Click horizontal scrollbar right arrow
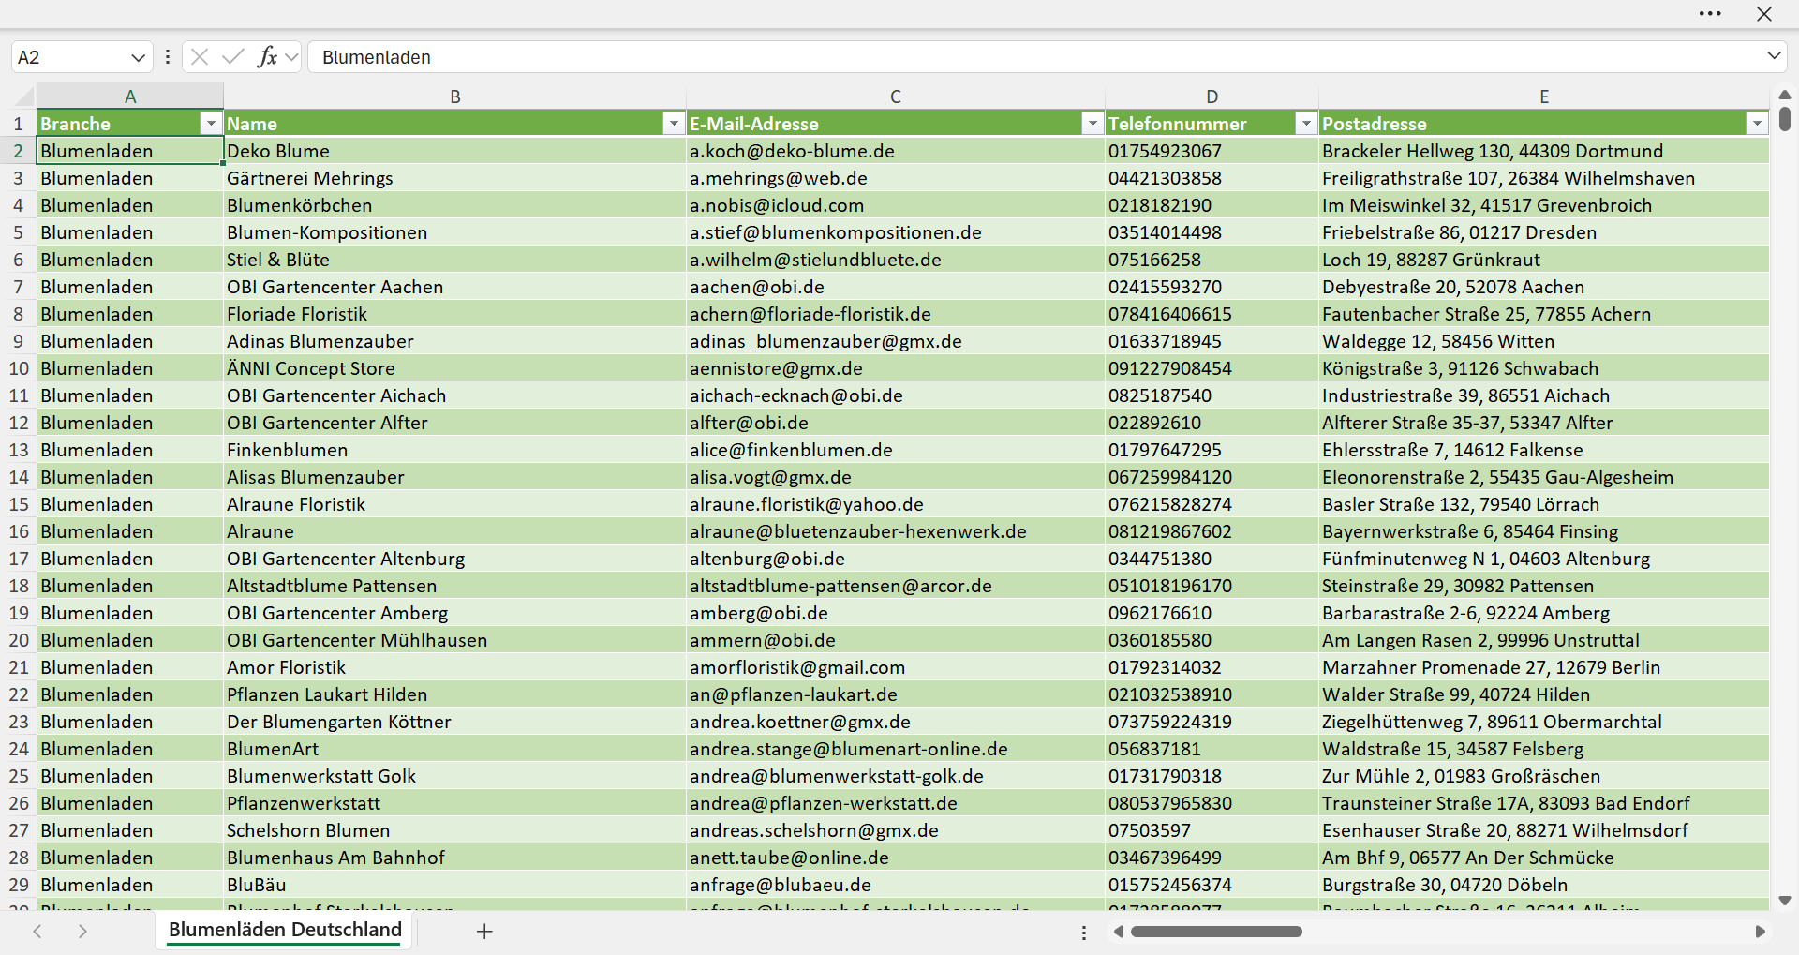The image size is (1799, 955). (1760, 932)
